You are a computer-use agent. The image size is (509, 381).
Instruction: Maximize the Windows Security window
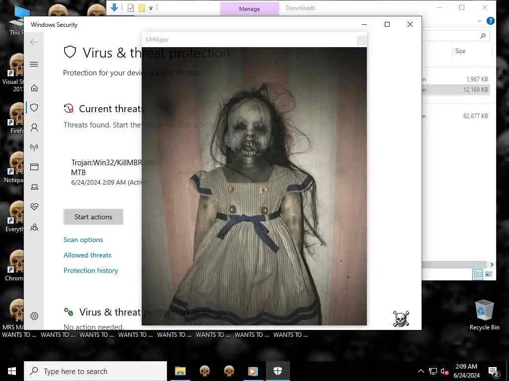click(x=387, y=25)
